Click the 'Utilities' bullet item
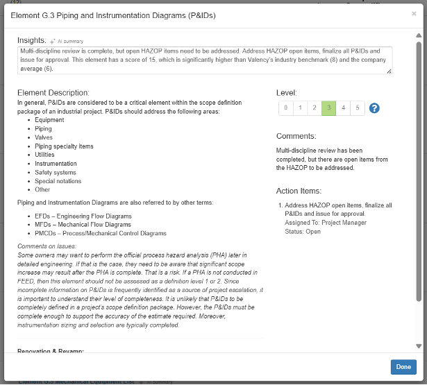This screenshot has width=427, height=385. [44, 155]
